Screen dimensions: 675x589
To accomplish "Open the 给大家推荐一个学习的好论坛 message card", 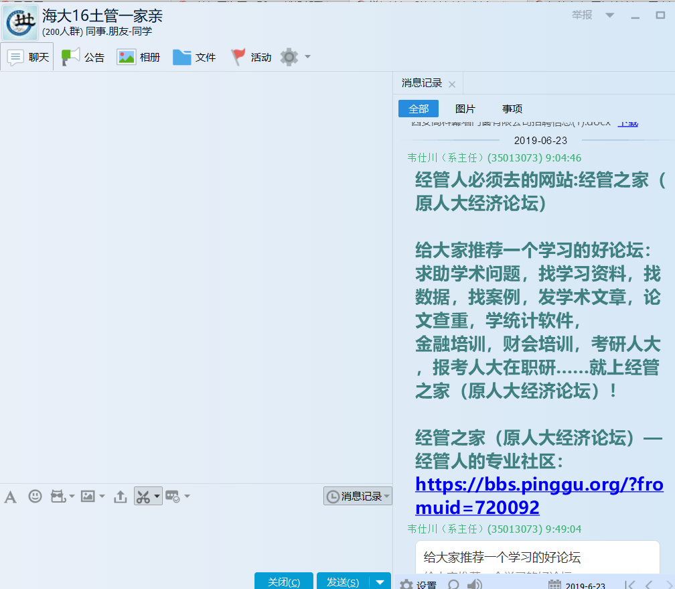I will 537,557.
